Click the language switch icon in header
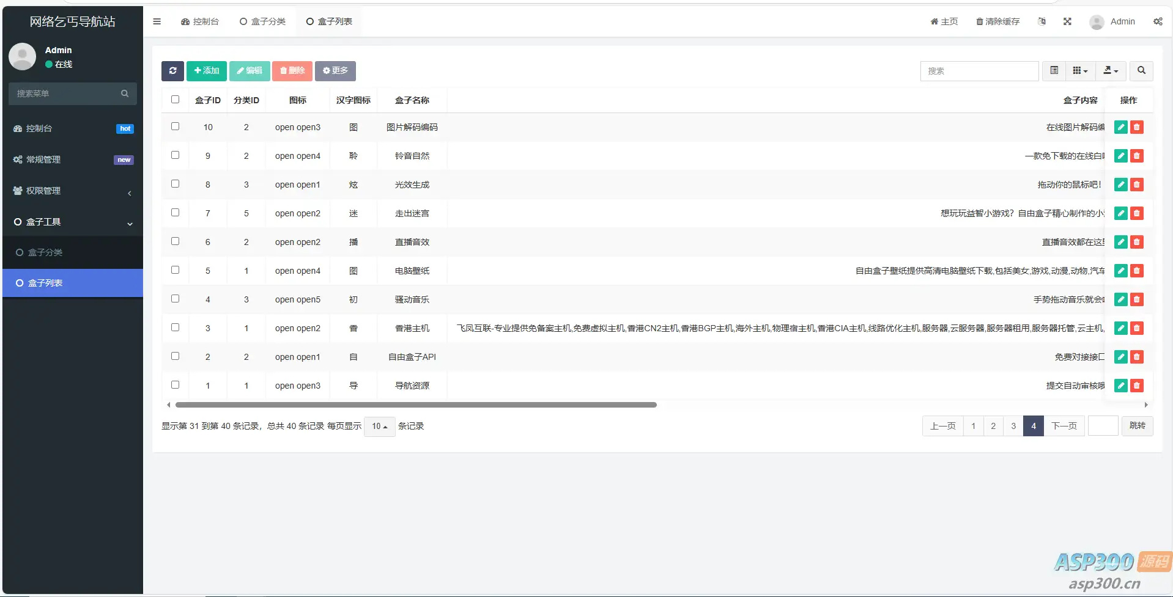 click(x=1042, y=21)
